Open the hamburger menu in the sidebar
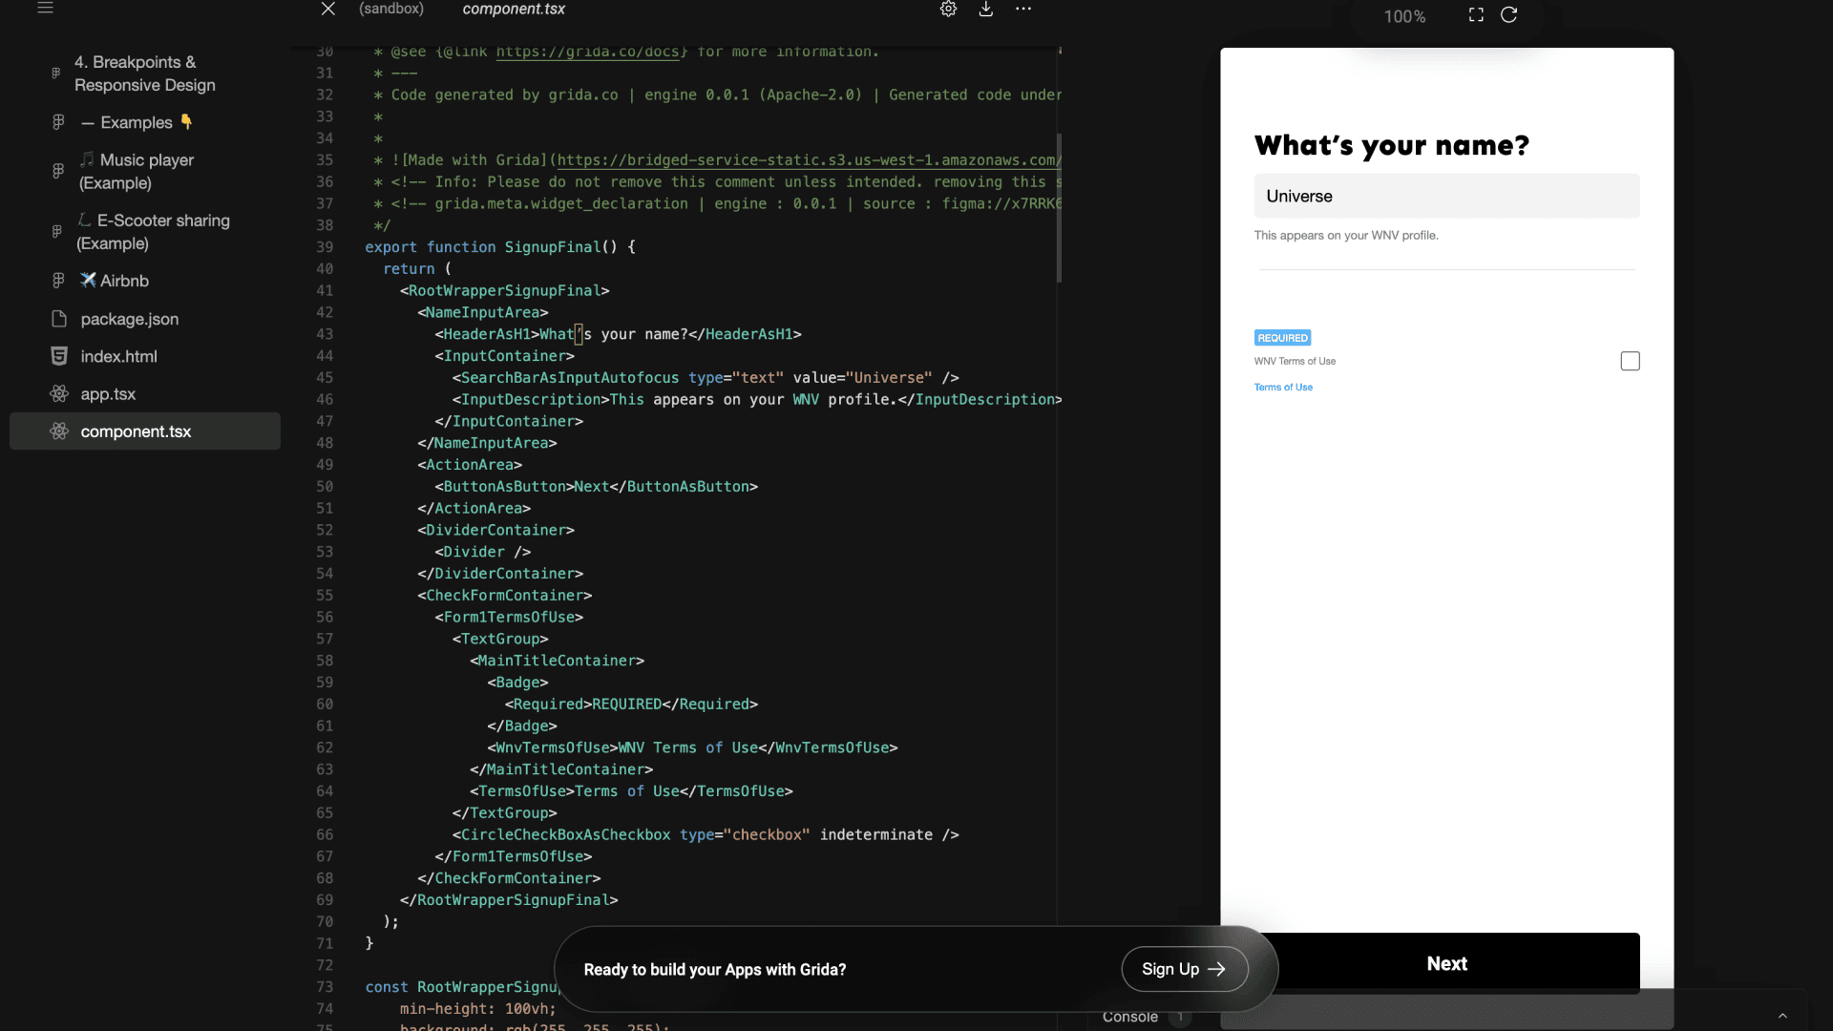The image size is (1833, 1031). (45, 9)
